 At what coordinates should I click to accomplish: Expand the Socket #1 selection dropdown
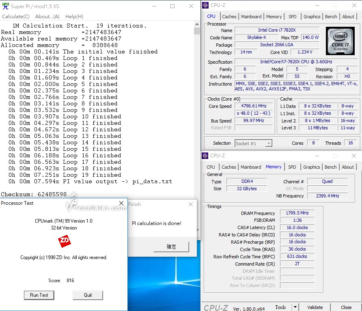(x=269, y=144)
